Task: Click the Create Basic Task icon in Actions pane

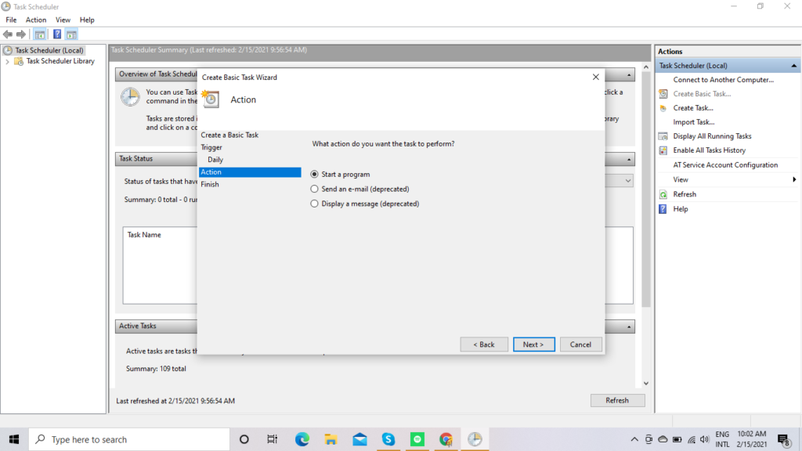Action: [x=663, y=94]
